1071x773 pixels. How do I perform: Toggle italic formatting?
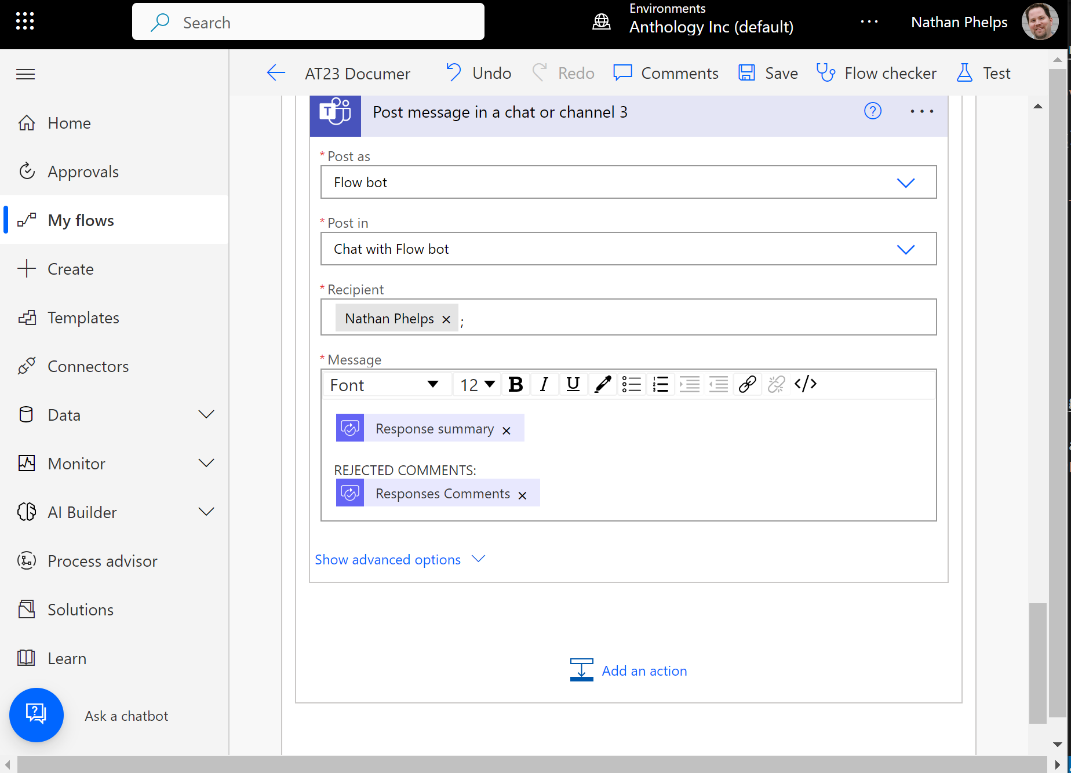tap(544, 384)
